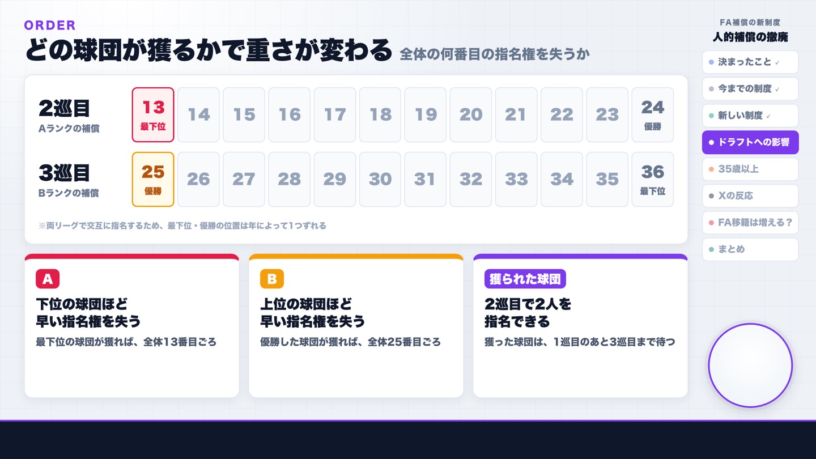816x459 pixels.
Task: Click the purple 獲られた球団 badge
Action: 525,279
